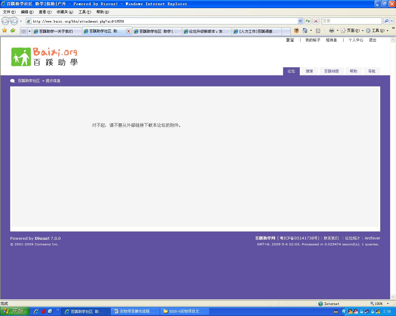396x316 pixels.
Task: Open the Quick Tabs grid view icon
Action: pyautogui.click(x=24, y=31)
